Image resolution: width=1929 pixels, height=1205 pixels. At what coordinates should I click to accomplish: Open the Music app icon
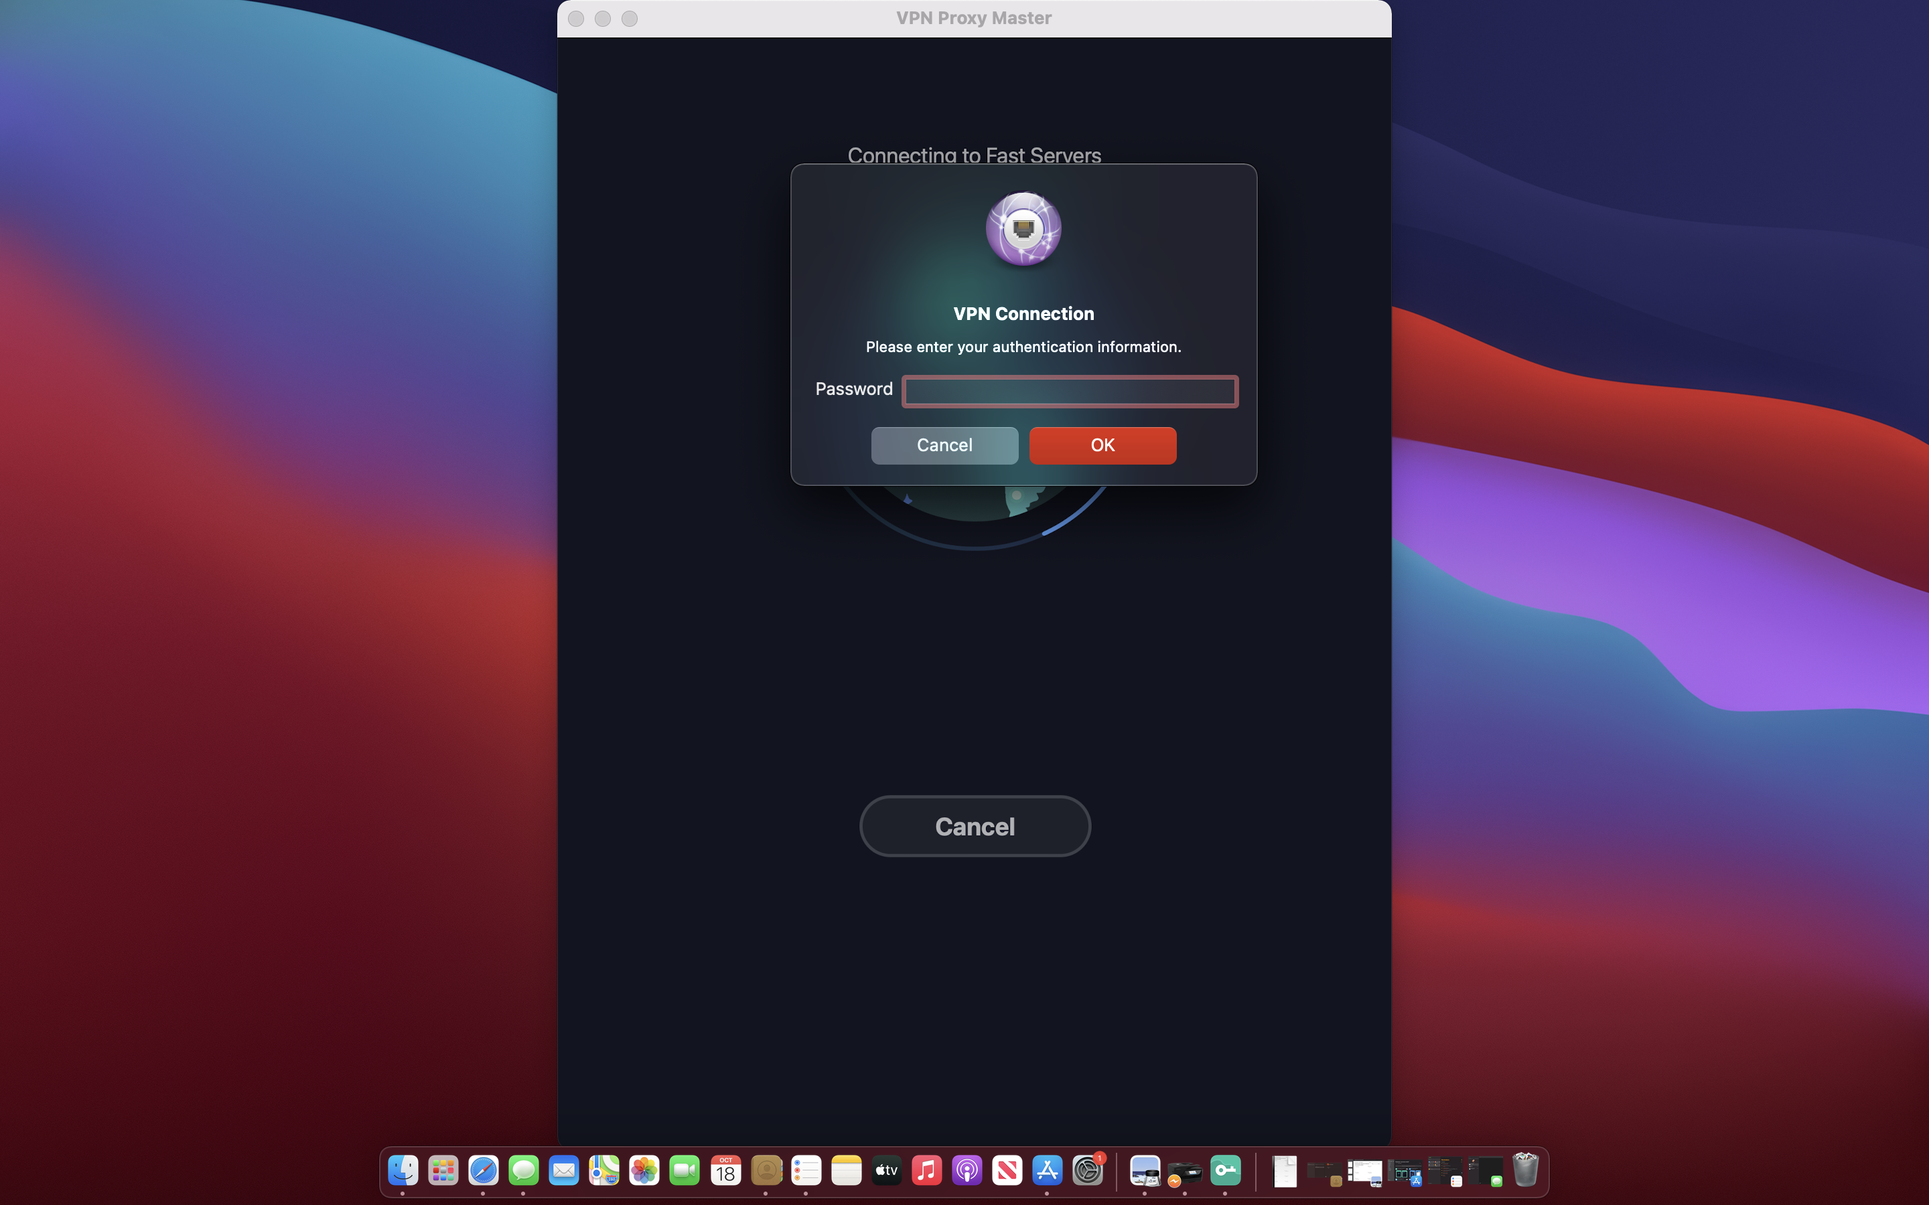coord(926,1171)
